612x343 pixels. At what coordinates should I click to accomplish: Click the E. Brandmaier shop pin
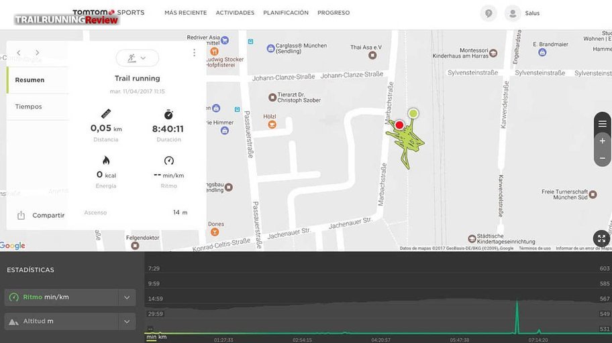(542, 52)
